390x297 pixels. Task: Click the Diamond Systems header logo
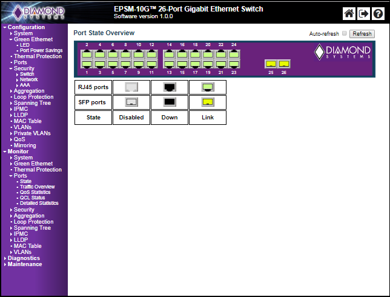click(x=39, y=13)
